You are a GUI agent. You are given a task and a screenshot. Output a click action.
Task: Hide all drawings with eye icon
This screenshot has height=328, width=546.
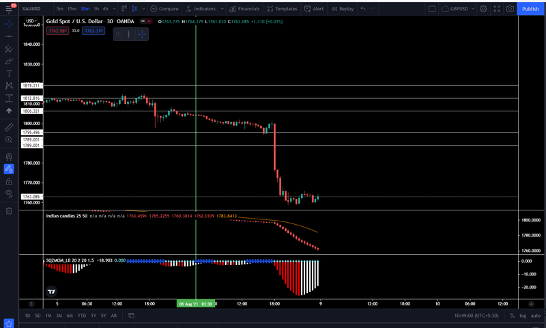tap(9, 193)
